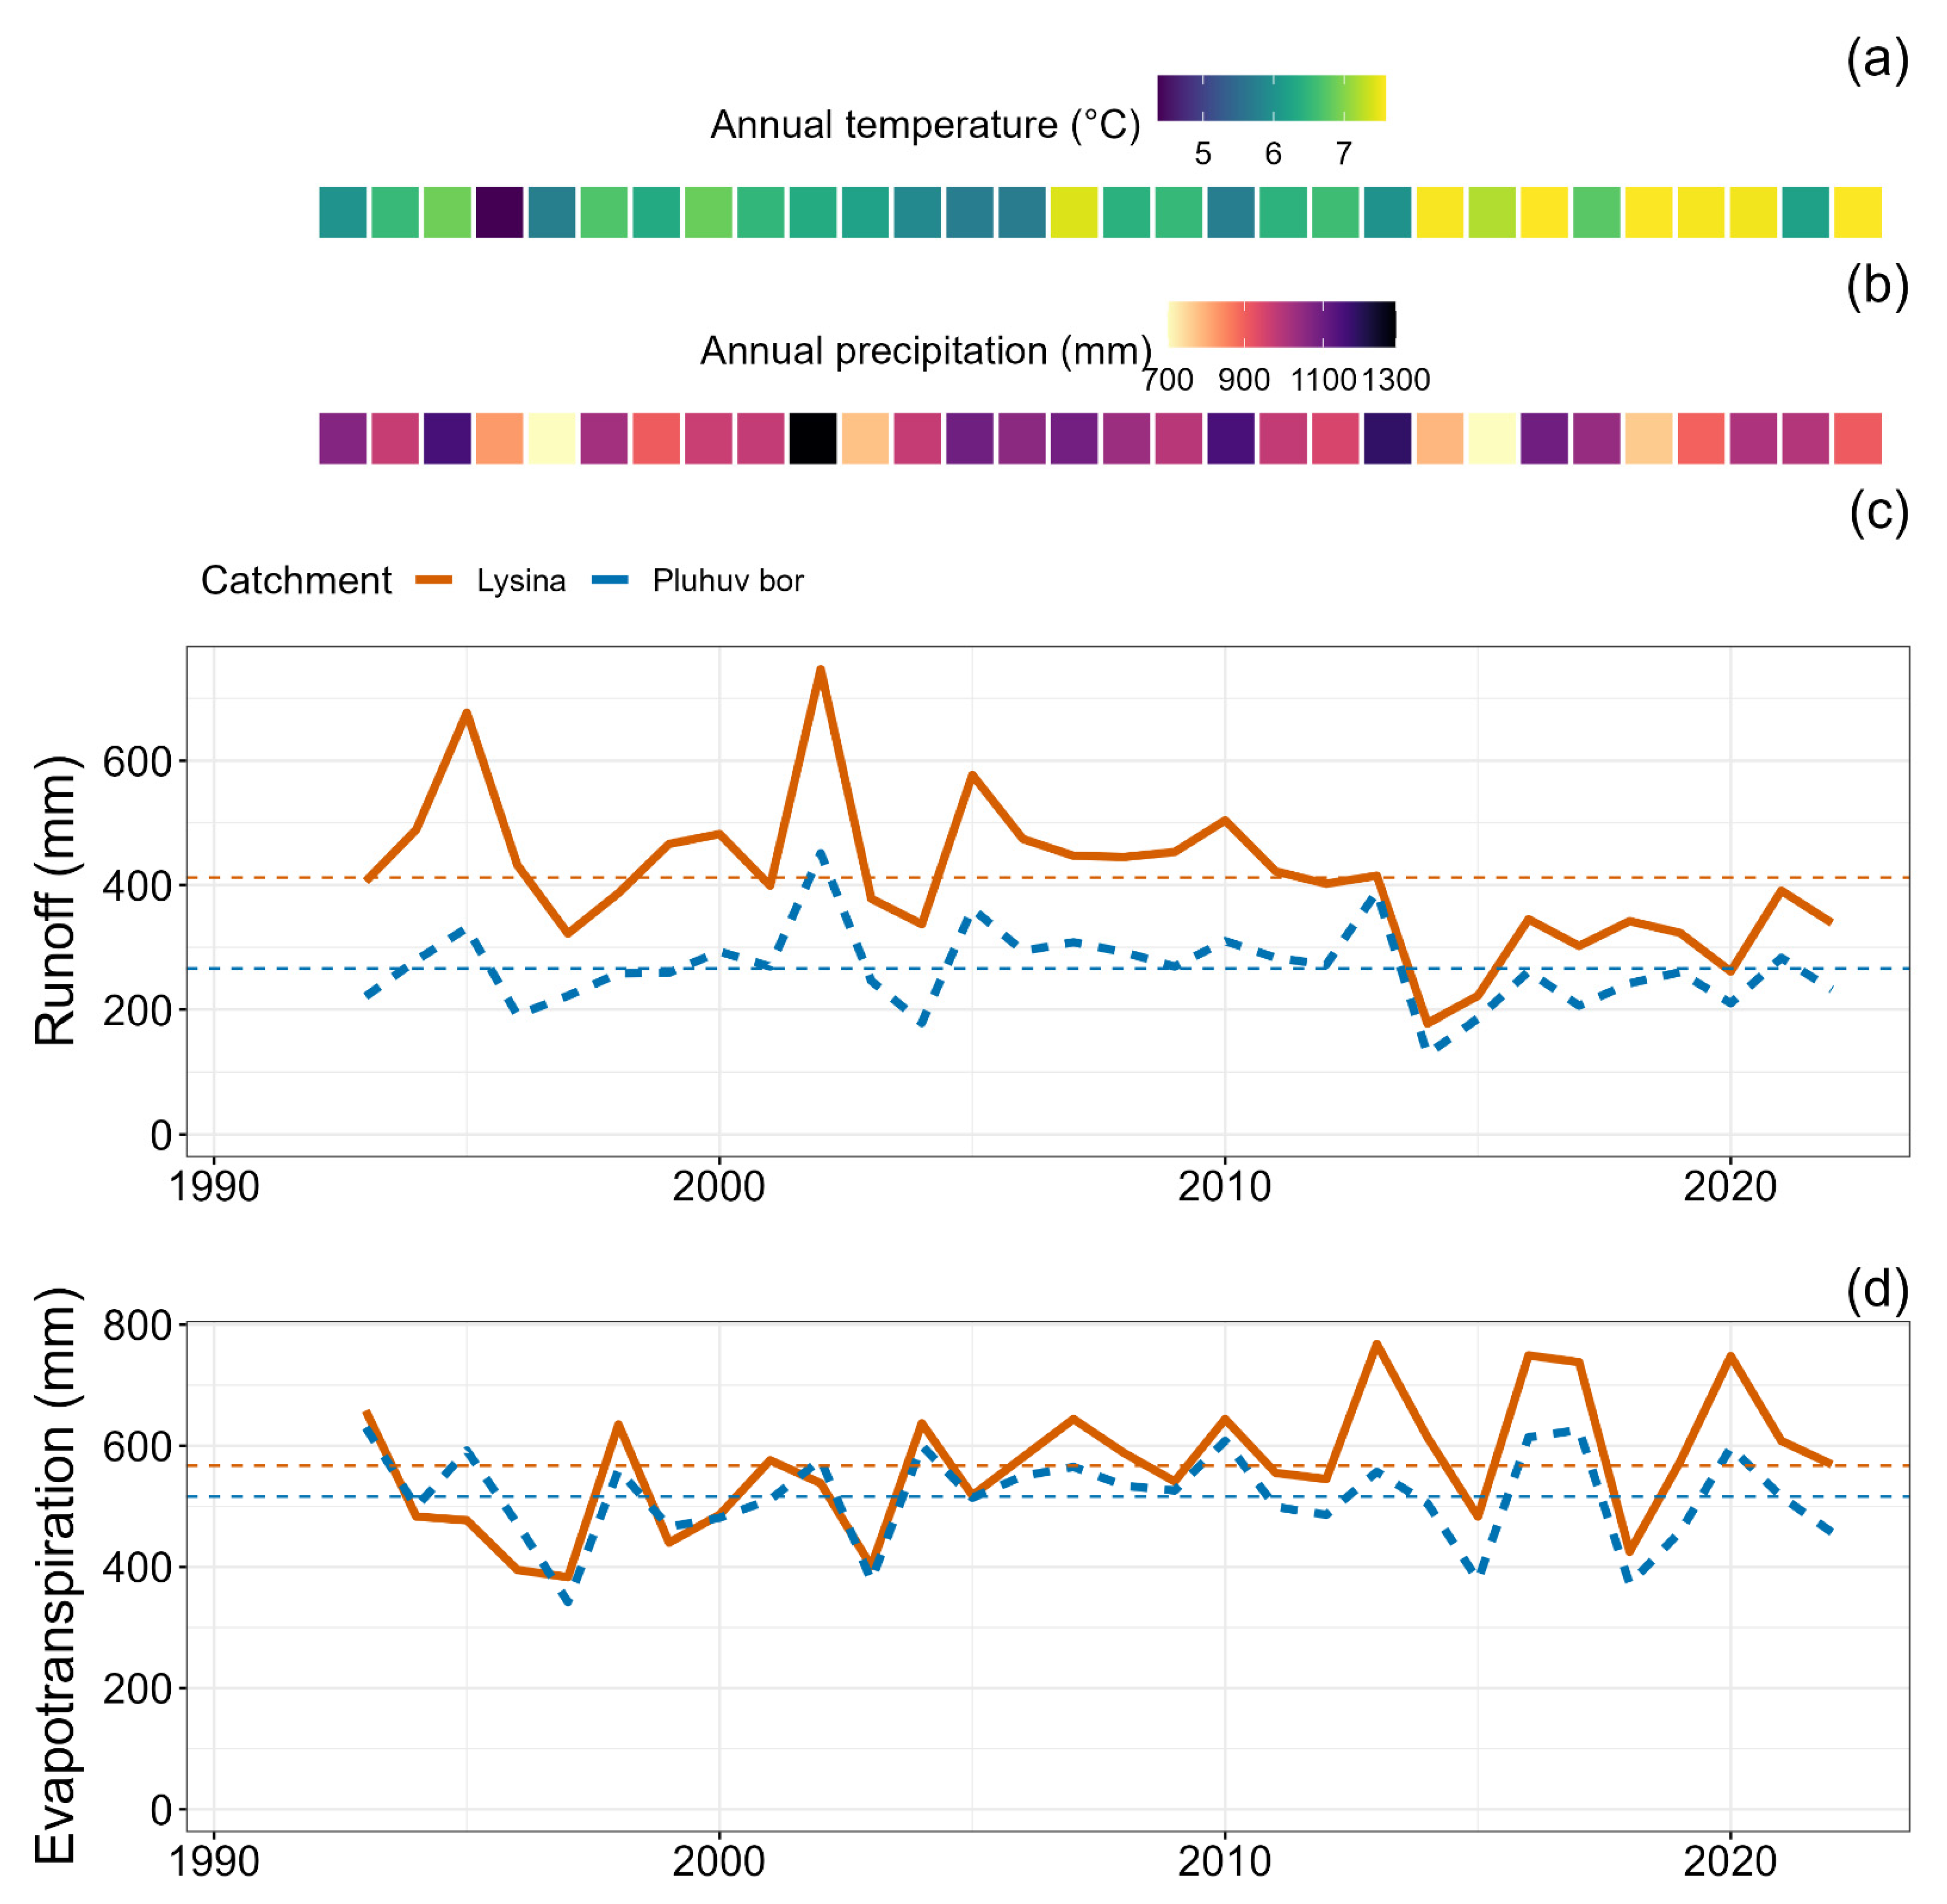Viewport: 1947px width, 1904px height.
Task: Click the leftmost square of the temperature strip
Action: pos(343,212)
